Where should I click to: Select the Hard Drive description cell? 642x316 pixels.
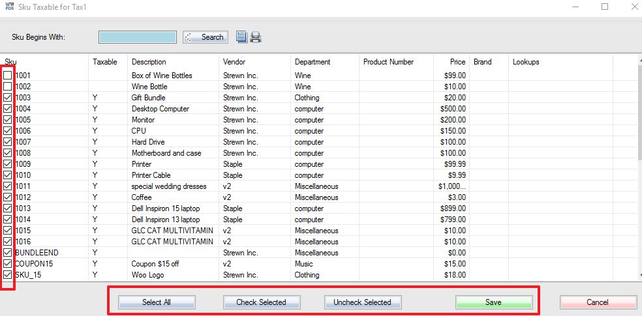148,141
